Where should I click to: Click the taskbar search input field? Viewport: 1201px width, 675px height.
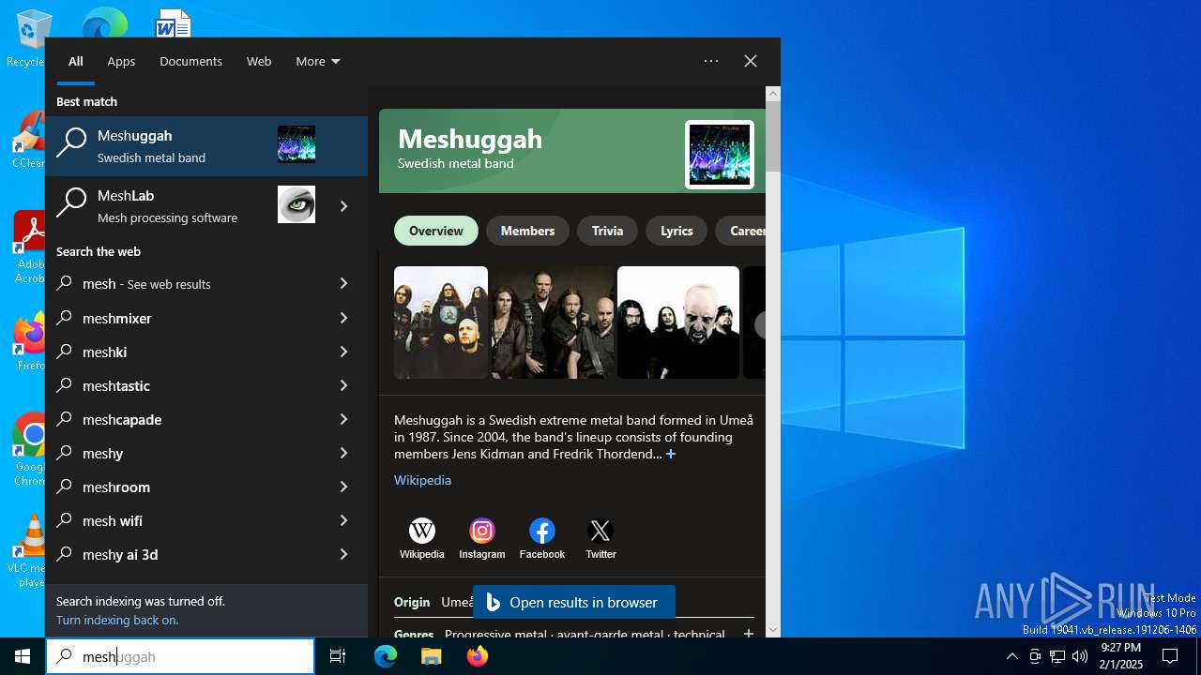(180, 656)
